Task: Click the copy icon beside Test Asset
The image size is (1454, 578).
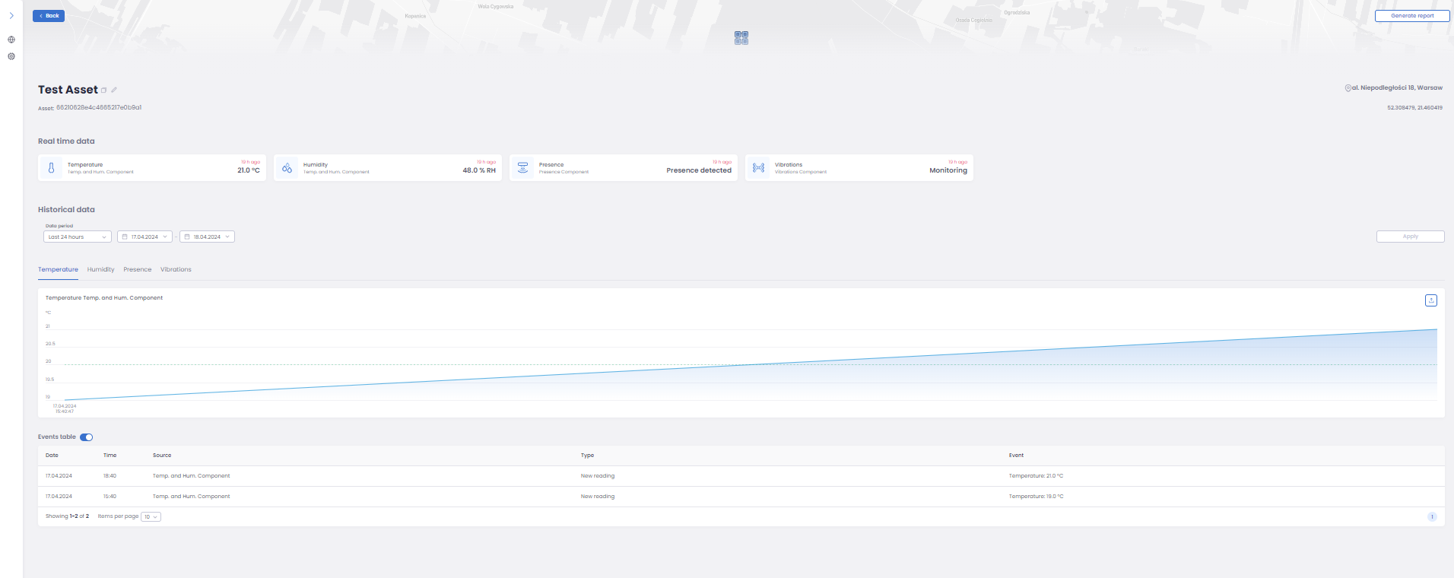Action: click(104, 91)
